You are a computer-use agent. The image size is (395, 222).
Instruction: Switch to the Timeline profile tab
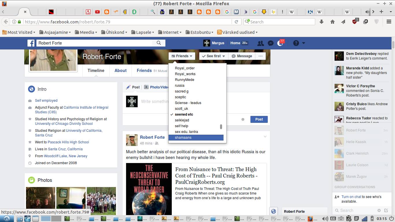click(x=96, y=71)
